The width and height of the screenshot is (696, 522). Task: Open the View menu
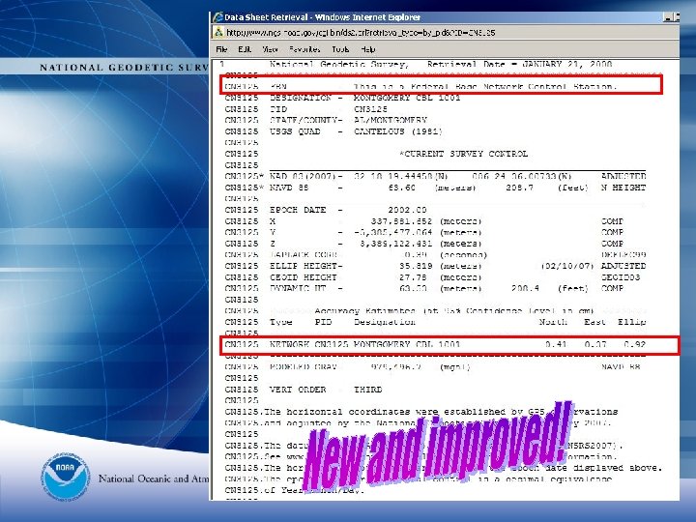(270, 49)
